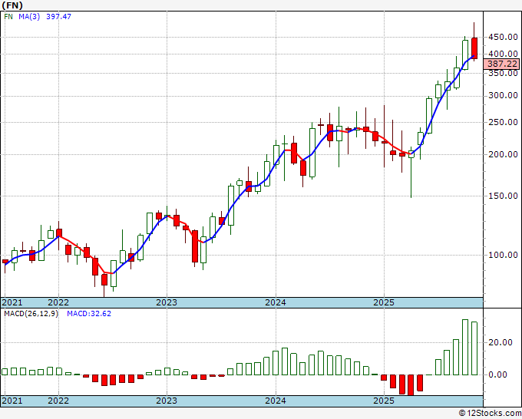Click 2024 on the price chart timeline
Screen dimensions: 522x419
(276, 302)
